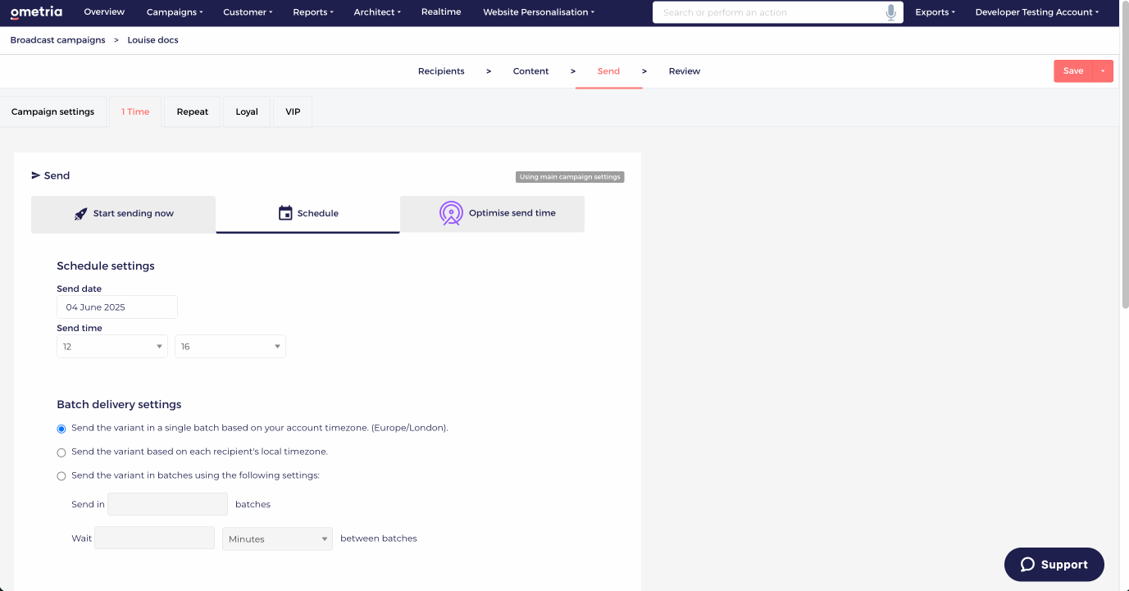Click Louise docs breadcrumb
This screenshot has height=591, width=1129.
pyautogui.click(x=153, y=40)
